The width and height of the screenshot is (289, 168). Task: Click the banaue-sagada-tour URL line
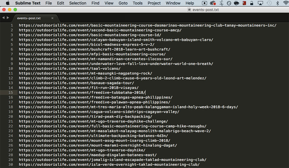[76, 83]
